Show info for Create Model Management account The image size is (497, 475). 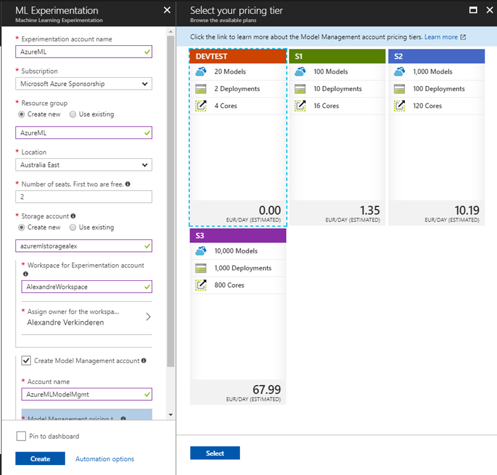(143, 361)
